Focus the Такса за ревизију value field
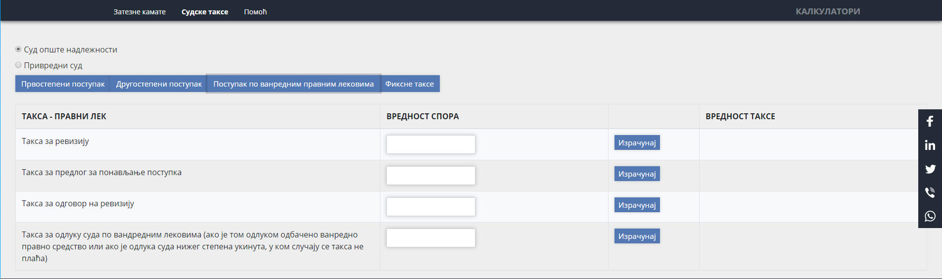The image size is (942, 279). (x=430, y=144)
